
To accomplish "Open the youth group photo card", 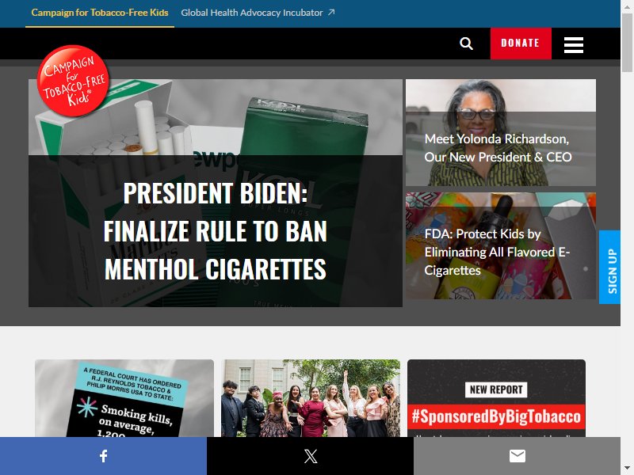I will (x=311, y=398).
